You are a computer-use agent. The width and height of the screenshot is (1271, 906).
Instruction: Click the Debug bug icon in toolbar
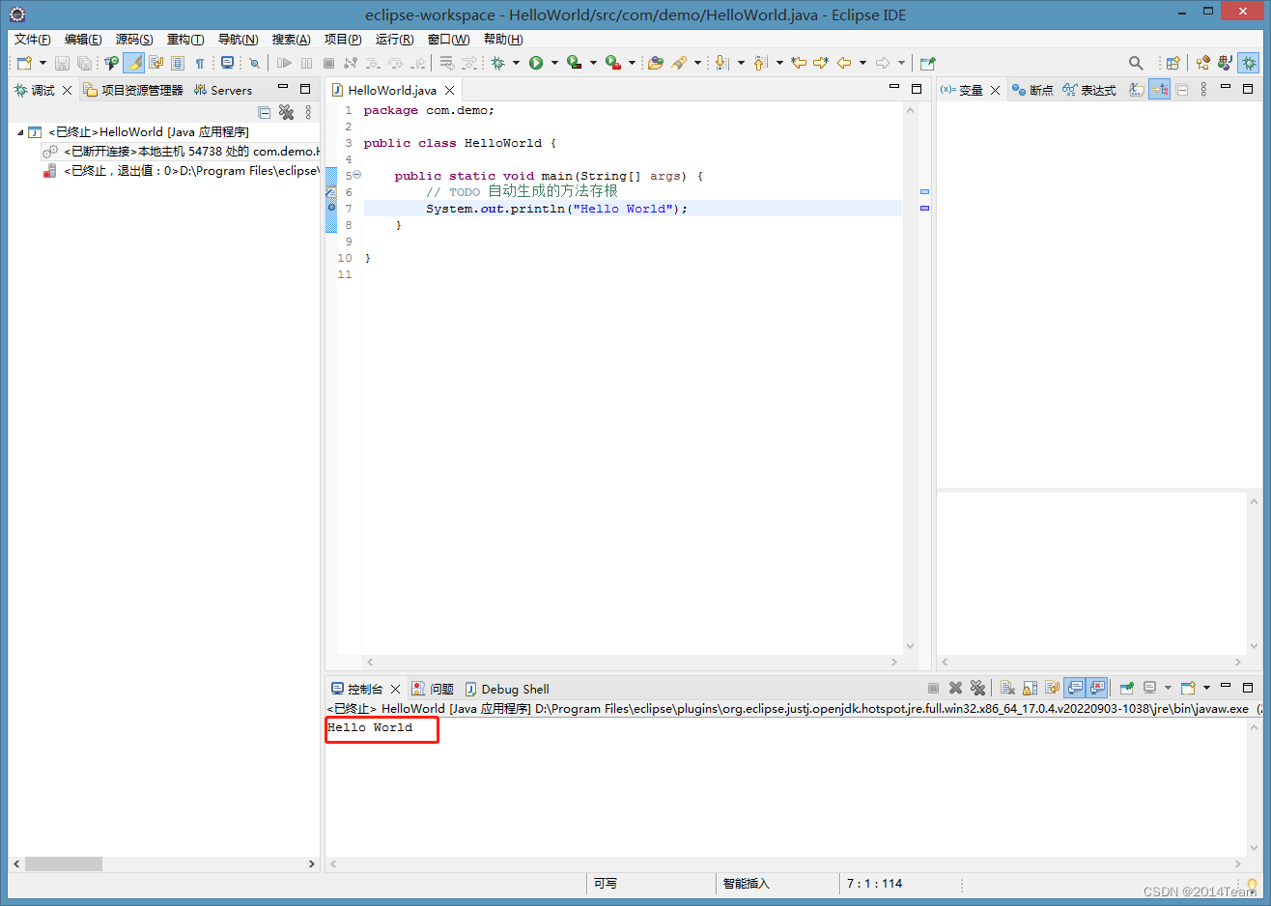pyautogui.click(x=498, y=63)
